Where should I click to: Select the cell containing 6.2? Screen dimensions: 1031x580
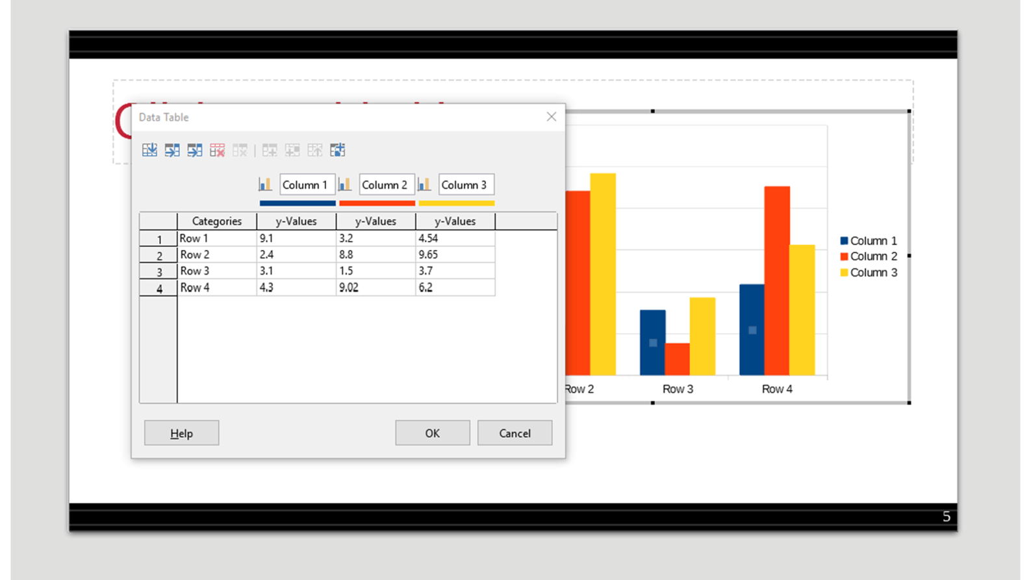455,287
